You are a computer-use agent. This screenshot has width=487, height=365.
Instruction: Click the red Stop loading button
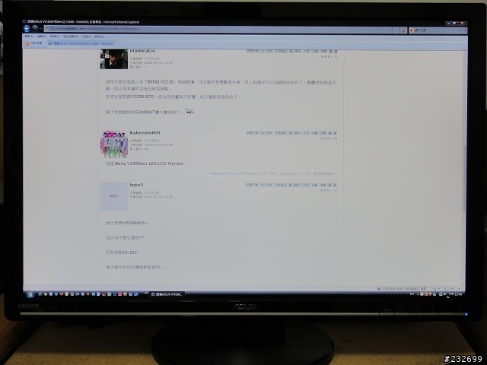point(403,30)
